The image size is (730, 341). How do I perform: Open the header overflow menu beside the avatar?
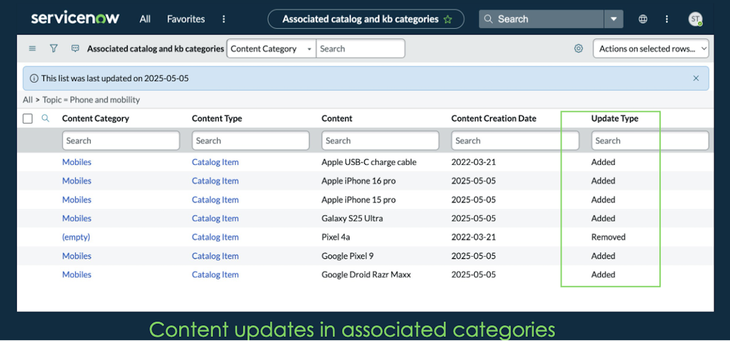point(667,19)
